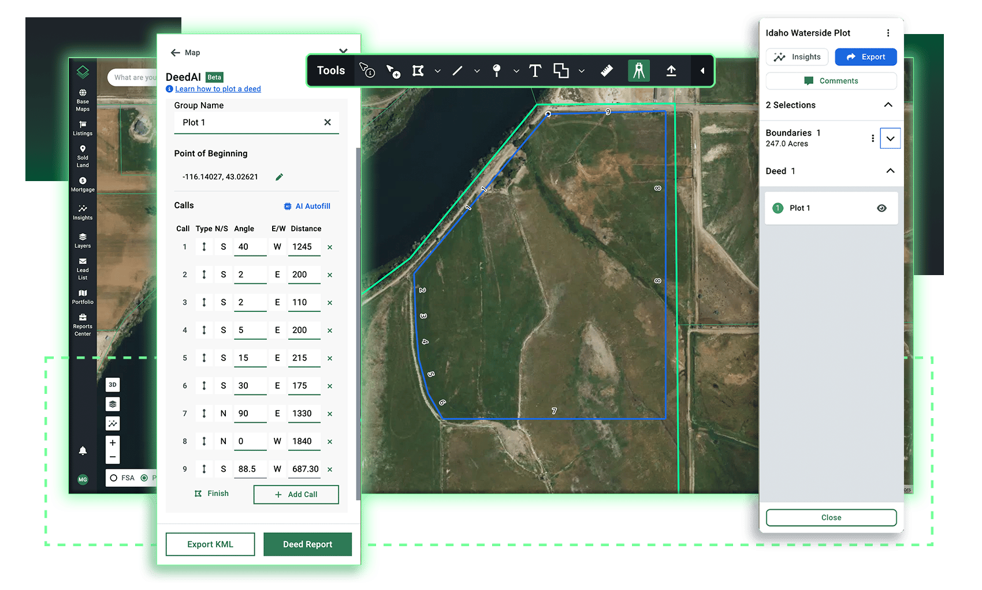Activate the deed plotter survey tool
The image size is (982, 590).
pyautogui.click(x=639, y=70)
